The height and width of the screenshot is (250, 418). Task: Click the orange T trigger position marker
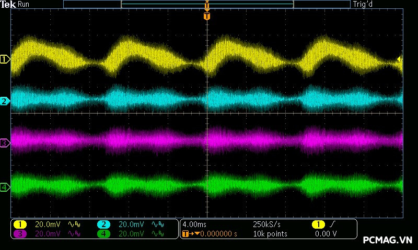[x=207, y=17]
